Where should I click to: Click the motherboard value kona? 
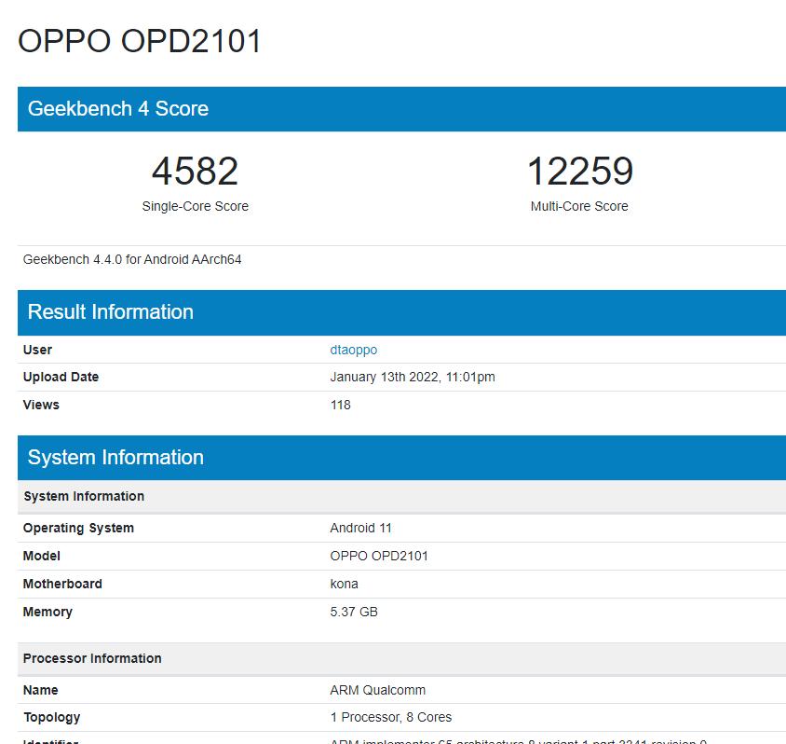click(344, 584)
